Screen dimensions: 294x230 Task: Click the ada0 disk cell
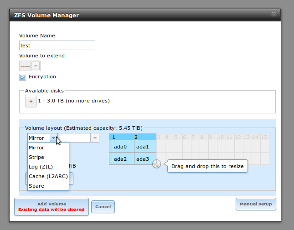point(123,147)
